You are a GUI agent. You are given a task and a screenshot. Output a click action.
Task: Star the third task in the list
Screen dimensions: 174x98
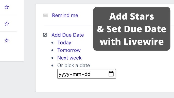click(7, 40)
